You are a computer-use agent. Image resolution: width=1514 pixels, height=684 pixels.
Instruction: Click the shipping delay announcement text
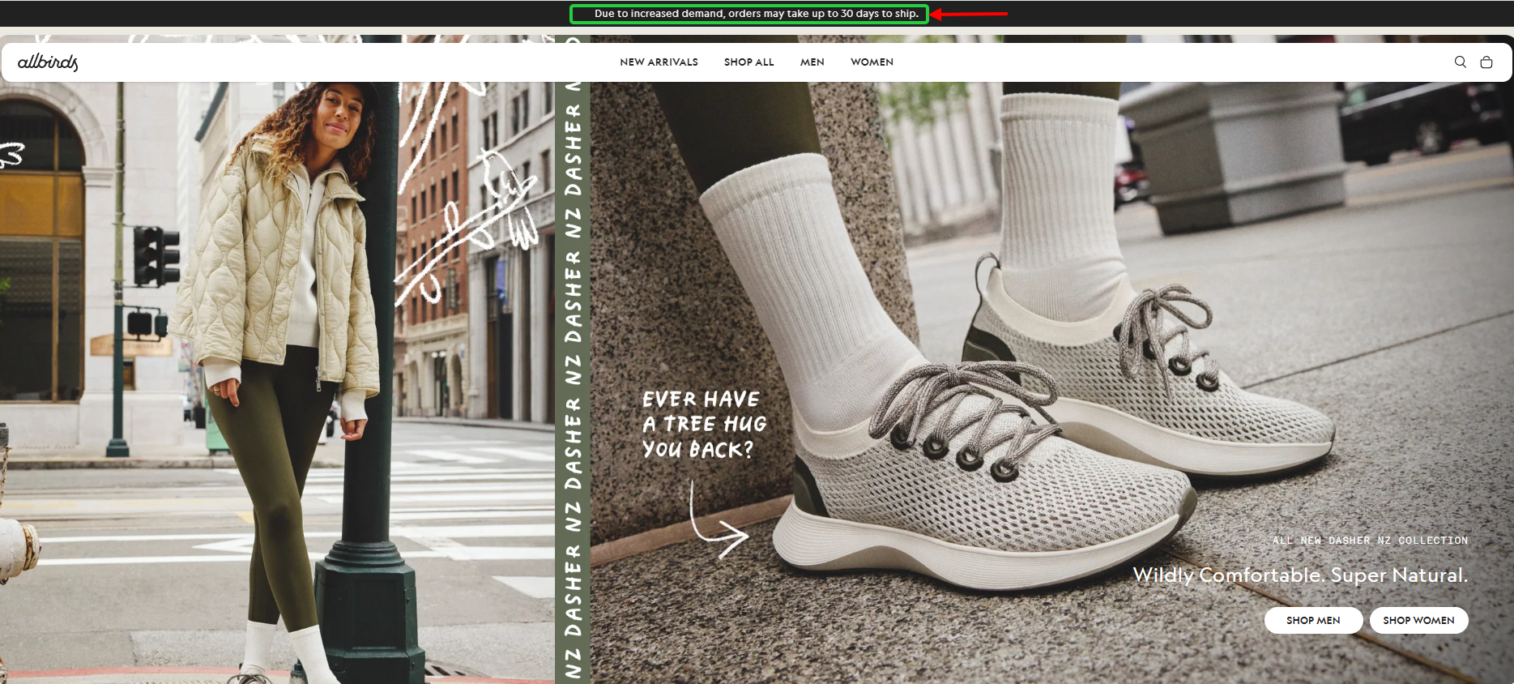pyautogui.click(x=757, y=14)
